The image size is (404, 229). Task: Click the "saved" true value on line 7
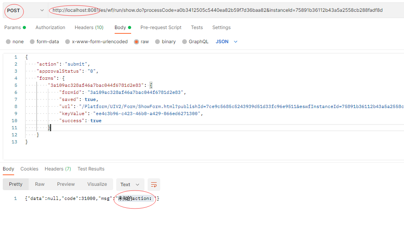coord(90,99)
